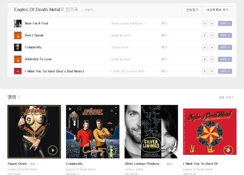Open the Various Artists link

[134, 169]
